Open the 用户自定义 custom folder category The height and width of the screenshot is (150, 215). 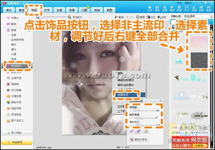point(15,121)
